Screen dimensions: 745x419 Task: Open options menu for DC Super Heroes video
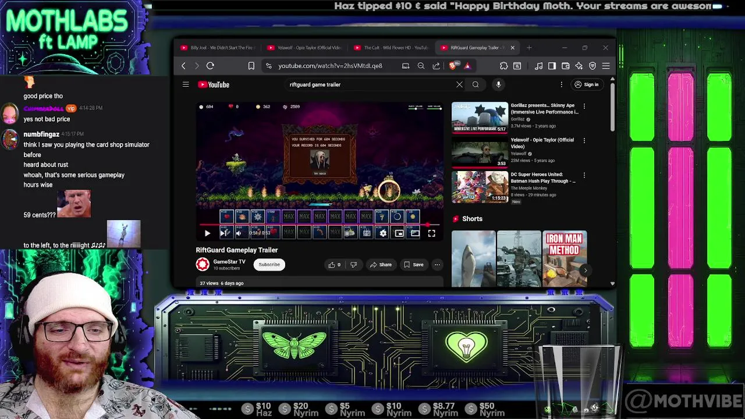click(584, 175)
